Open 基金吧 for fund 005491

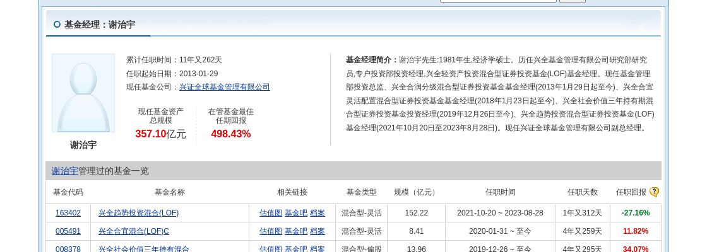296,231
